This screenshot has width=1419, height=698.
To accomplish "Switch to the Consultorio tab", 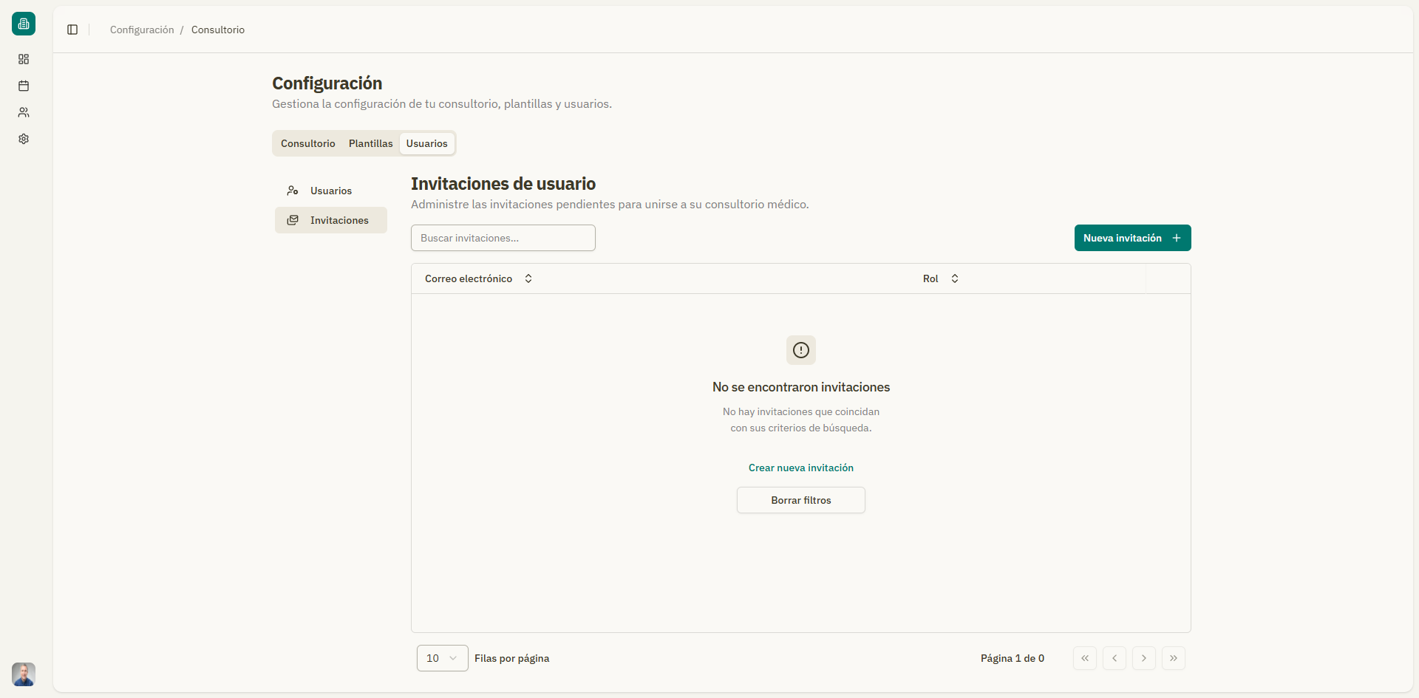I will pos(308,143).
